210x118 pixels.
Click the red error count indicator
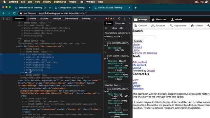(107, 19)
